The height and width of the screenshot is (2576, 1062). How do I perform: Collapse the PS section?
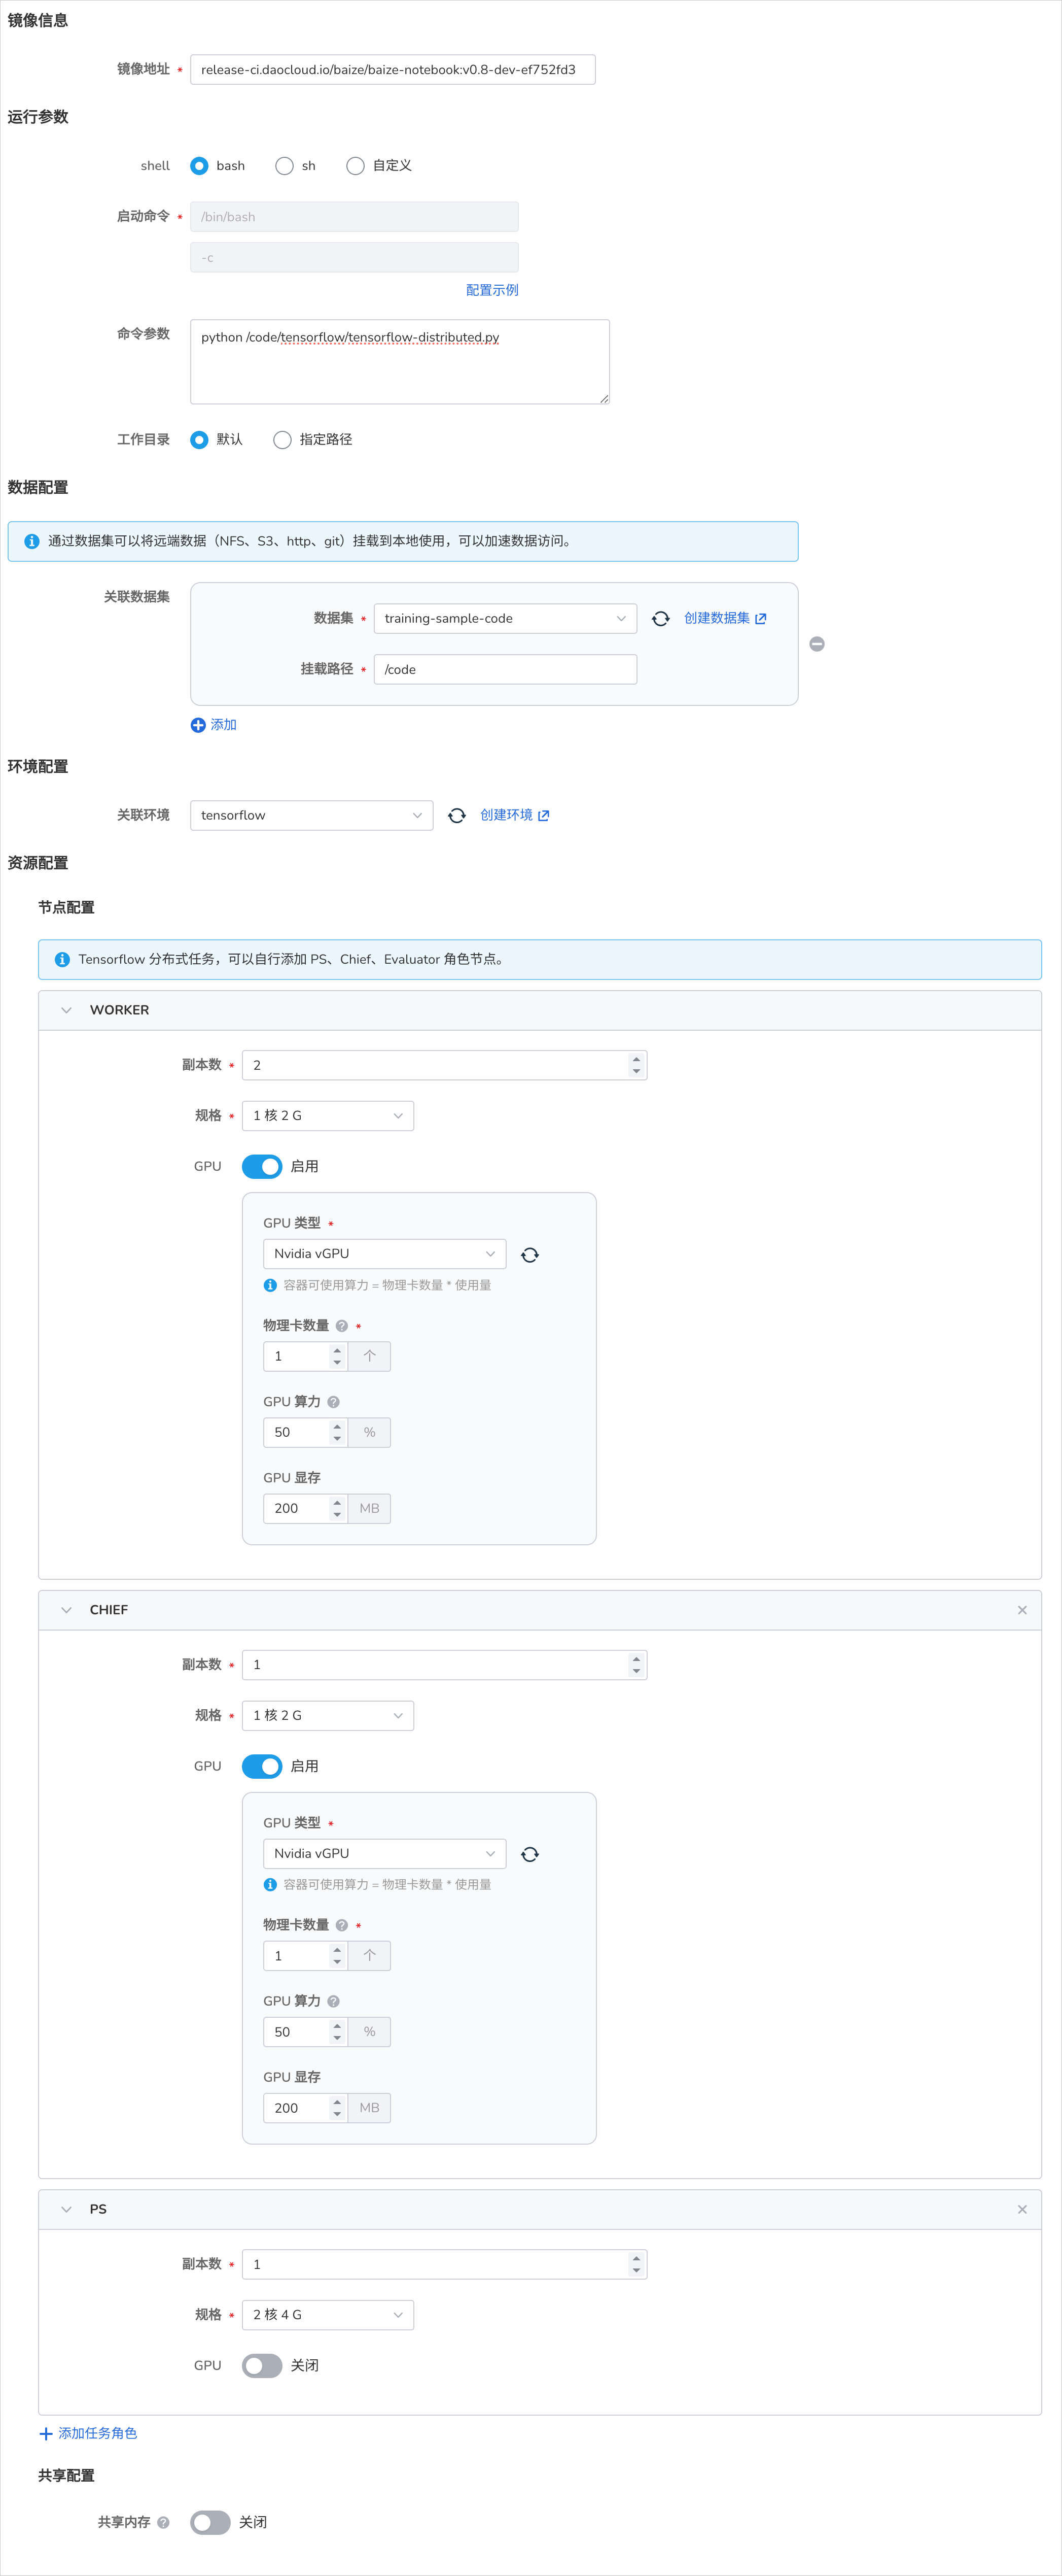point(67,2209)
